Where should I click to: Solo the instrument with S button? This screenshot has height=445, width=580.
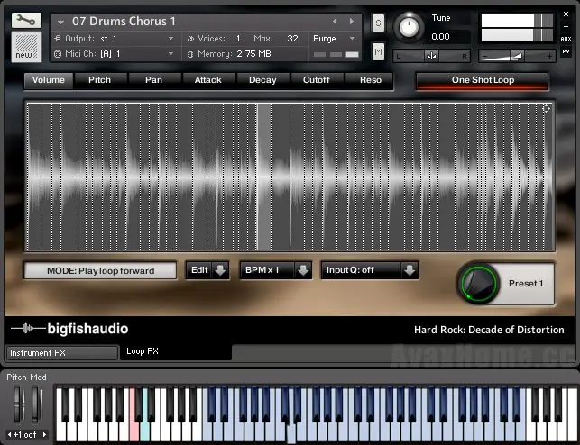[378, 23]
